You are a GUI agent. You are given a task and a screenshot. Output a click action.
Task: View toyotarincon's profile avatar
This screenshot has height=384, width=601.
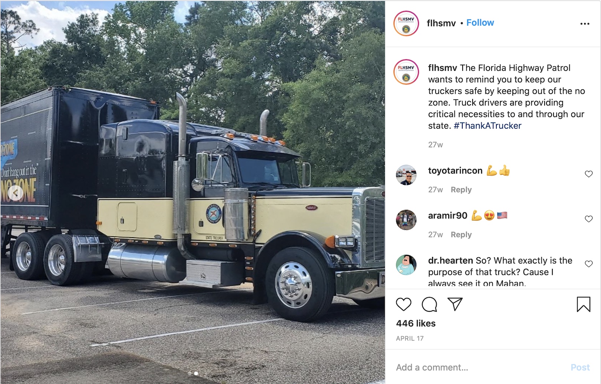[x=406, y=175]
